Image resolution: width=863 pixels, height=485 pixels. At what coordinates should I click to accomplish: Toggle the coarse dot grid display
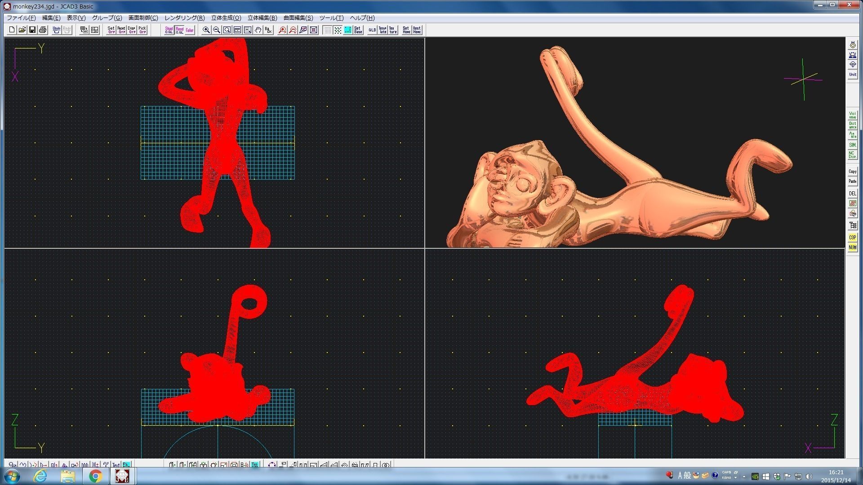[x=338, y=30]
